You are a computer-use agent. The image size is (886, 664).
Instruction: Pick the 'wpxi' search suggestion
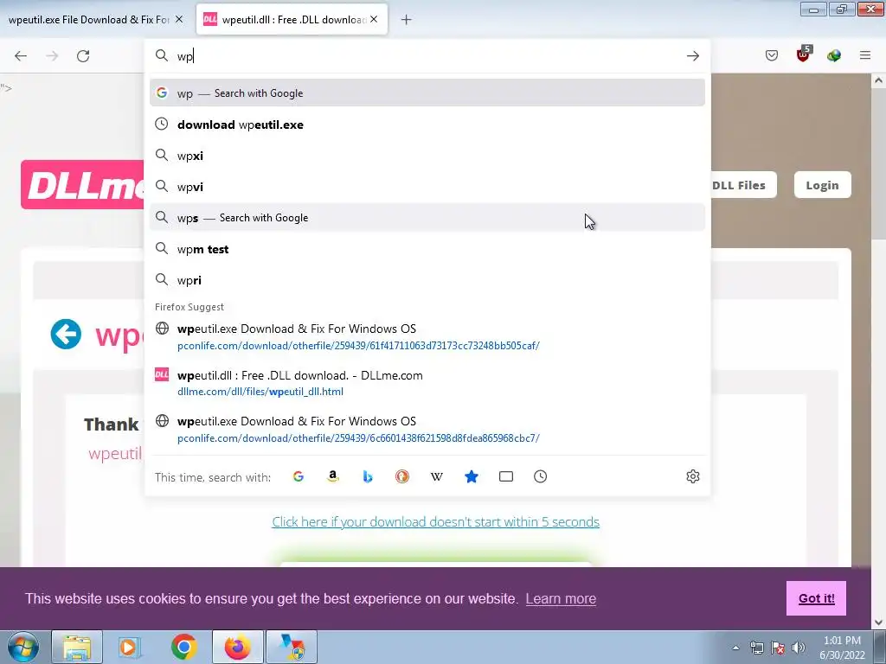427,156
